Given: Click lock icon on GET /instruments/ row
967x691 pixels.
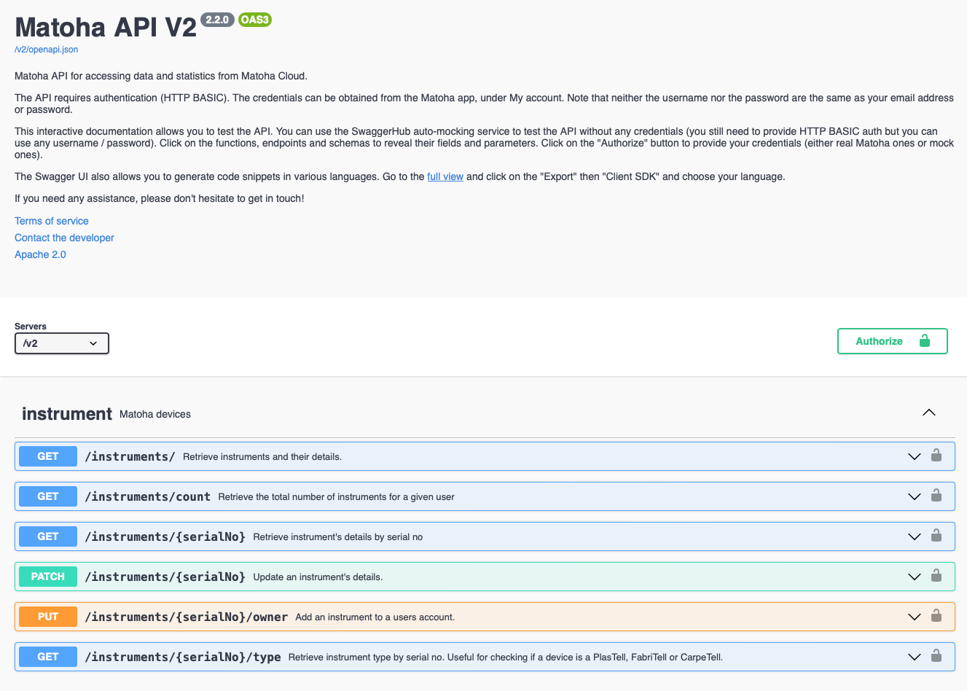Looking at the screenshot, I should [x=936, y=456].
